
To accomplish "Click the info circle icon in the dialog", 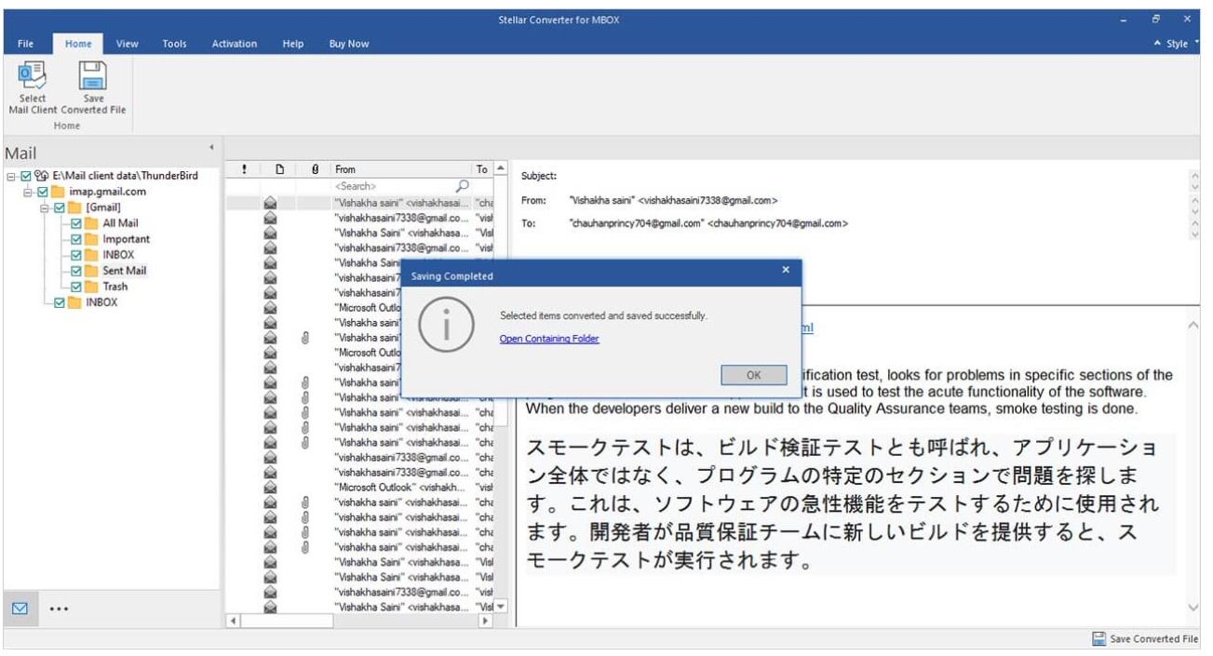I will pyautogui.click(x=447, y=326).
